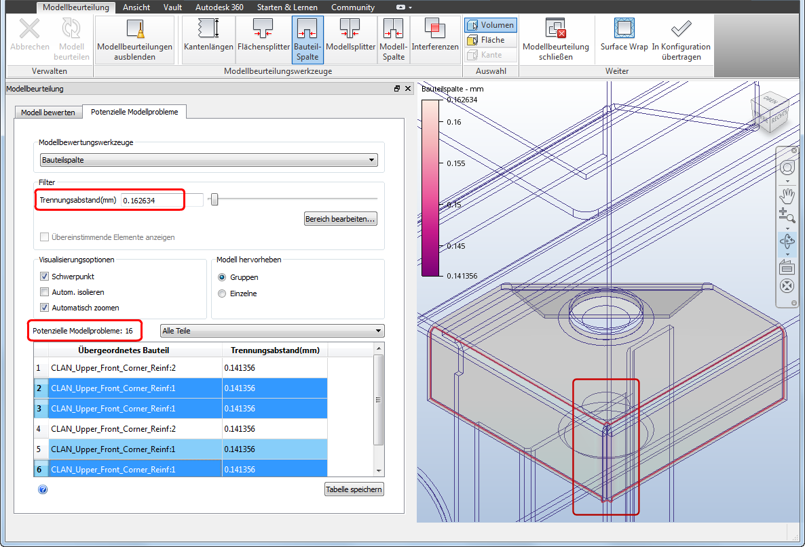Select row 4 CLAN_Upper_Front_Corner_Reinf:2
Image resolution: width=805 pixels, height=547 pixels.
tap(181, 429)
